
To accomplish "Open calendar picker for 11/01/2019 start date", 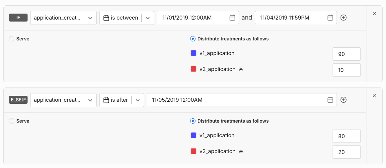I will pos(232,18).
